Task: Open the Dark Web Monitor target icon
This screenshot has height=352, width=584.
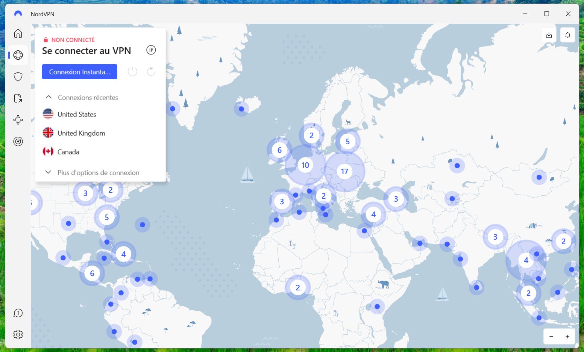Action: 18,141
